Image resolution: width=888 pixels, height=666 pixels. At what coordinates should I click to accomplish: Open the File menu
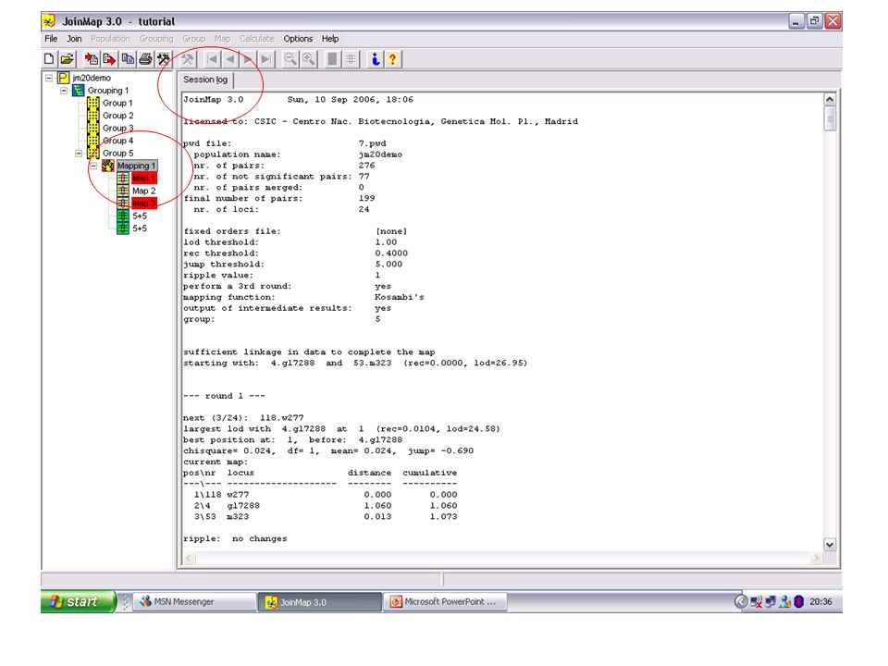(x=51, y=39)
